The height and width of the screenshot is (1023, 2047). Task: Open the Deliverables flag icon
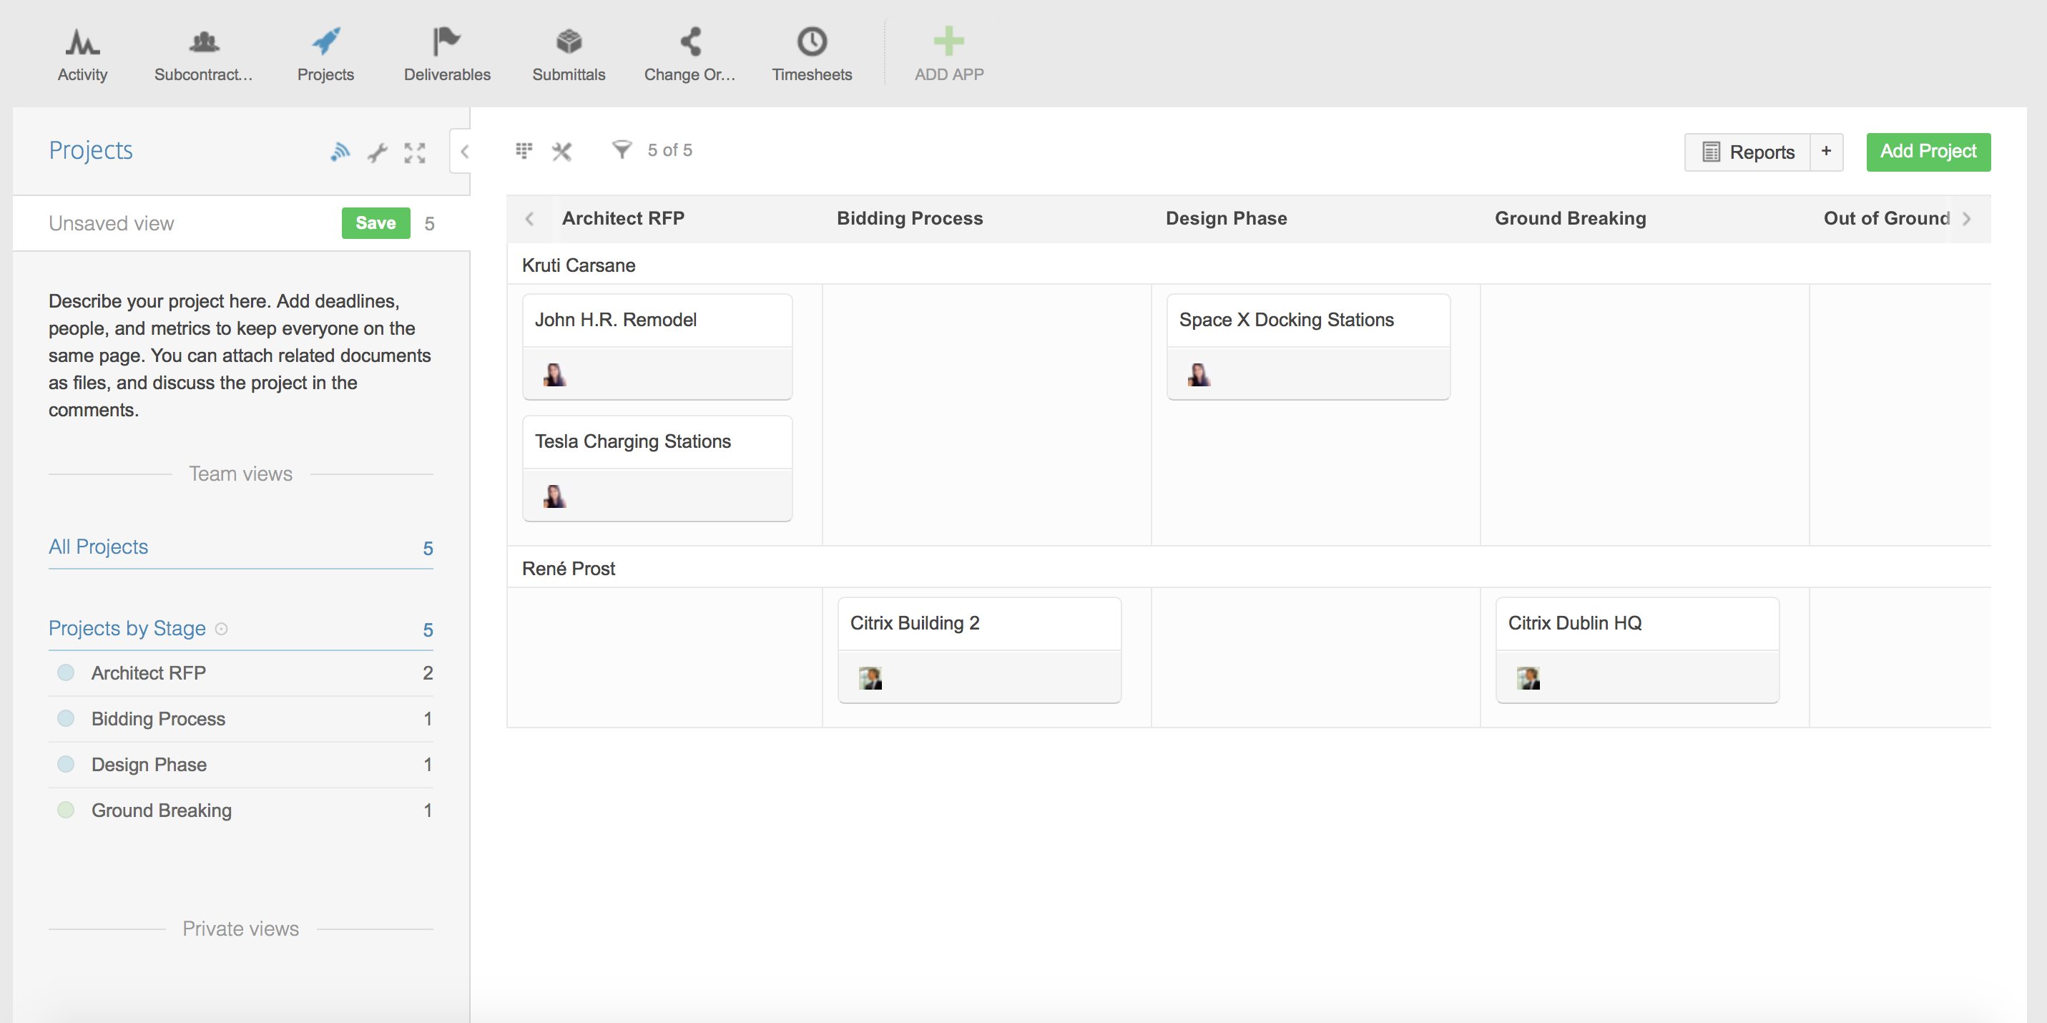(446, 41)
